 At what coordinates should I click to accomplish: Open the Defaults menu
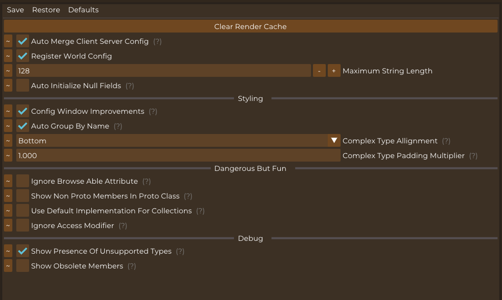tap(83, 10)
